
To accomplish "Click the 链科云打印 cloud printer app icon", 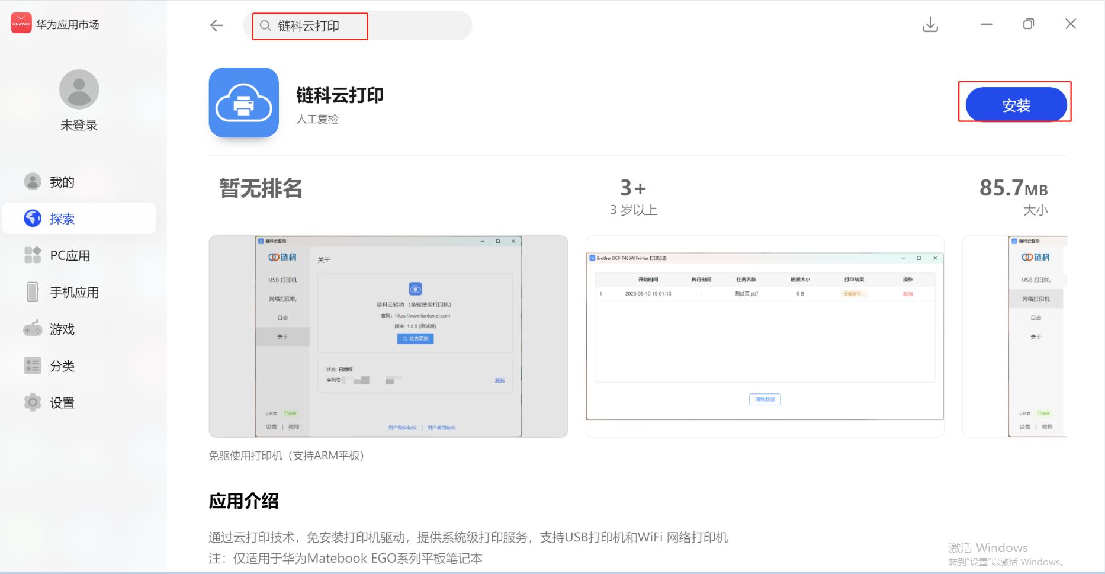I will 244,102.
